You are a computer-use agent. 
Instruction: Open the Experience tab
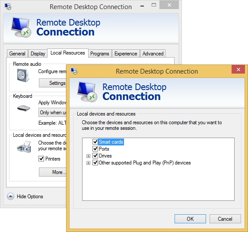126,54
